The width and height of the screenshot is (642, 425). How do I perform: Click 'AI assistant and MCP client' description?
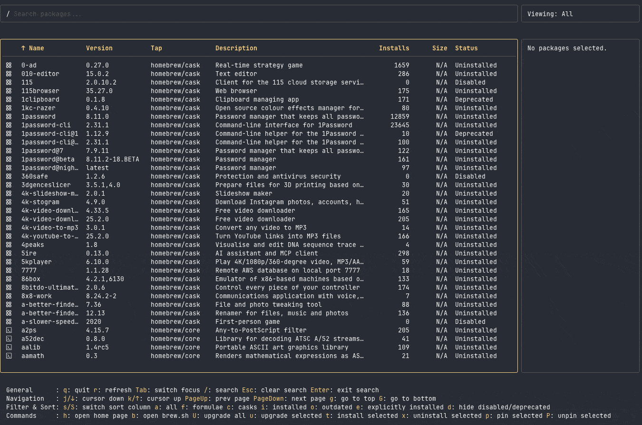pyautogui.click(x=267, y=253)
